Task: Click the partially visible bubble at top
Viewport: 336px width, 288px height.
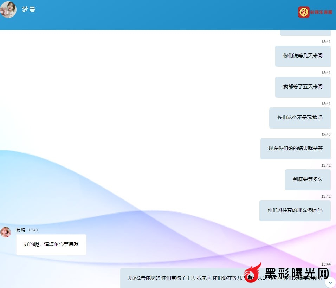Action: 305,33
